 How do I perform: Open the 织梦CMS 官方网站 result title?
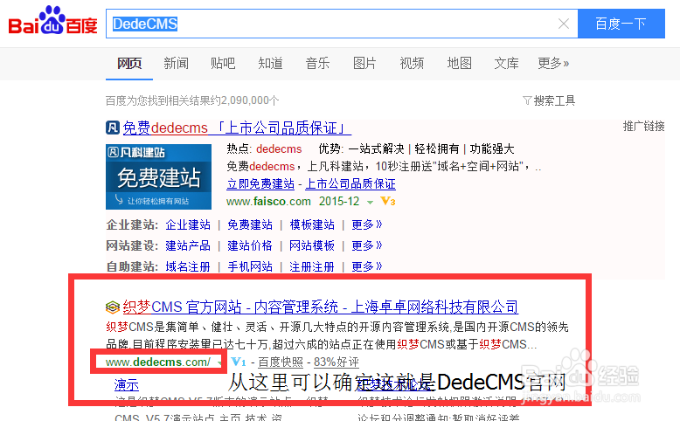click(321, 307)
